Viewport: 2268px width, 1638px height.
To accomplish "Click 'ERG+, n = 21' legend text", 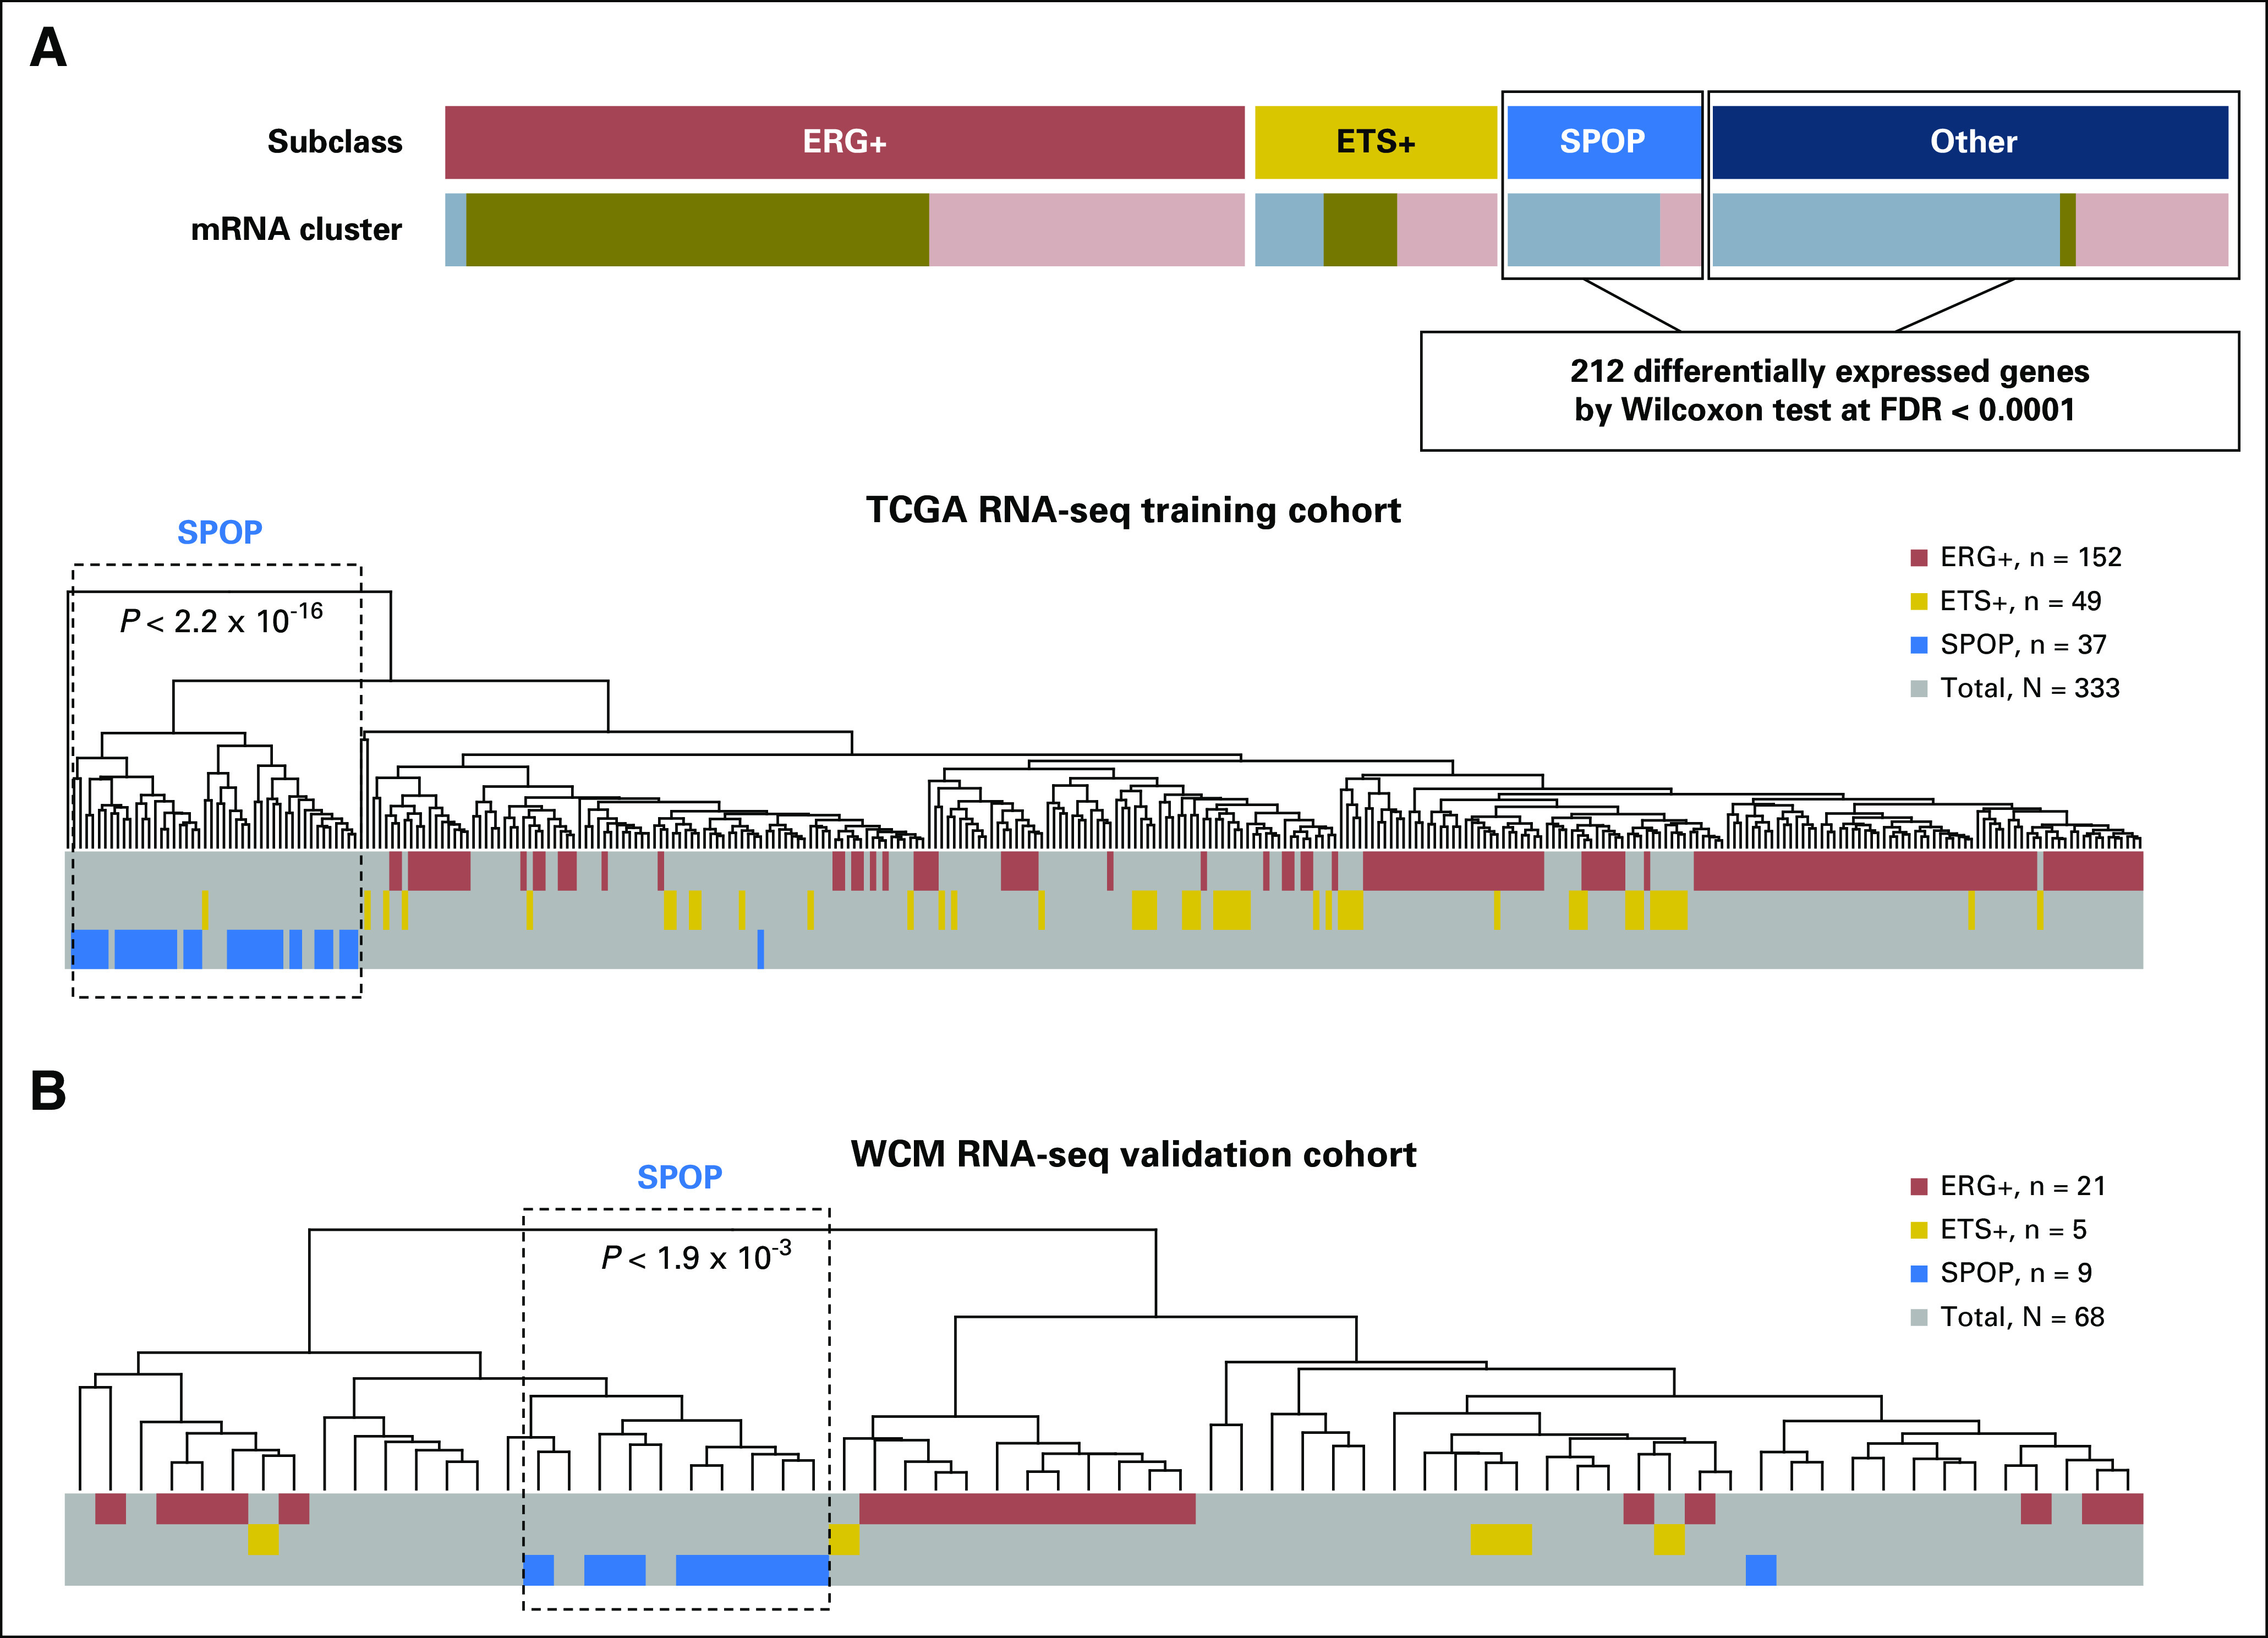I will click(2023, 1186).
